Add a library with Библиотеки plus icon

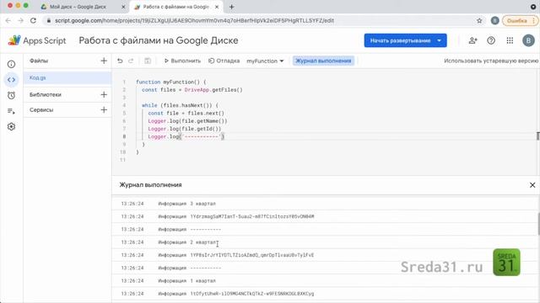pyautogui.click(x=104, y=94)
